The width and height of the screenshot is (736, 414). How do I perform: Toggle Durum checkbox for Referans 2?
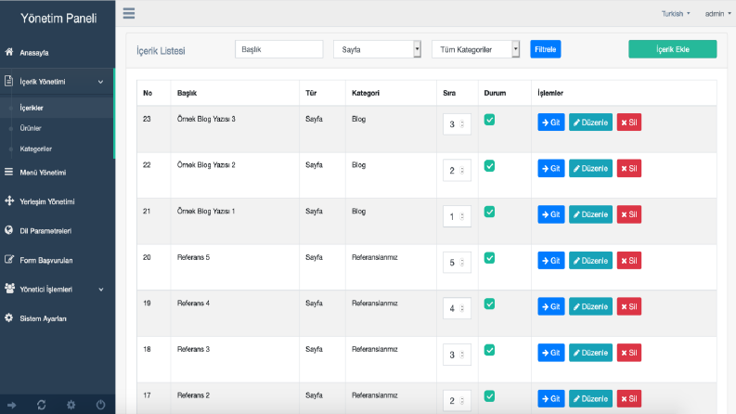point(489,396)
